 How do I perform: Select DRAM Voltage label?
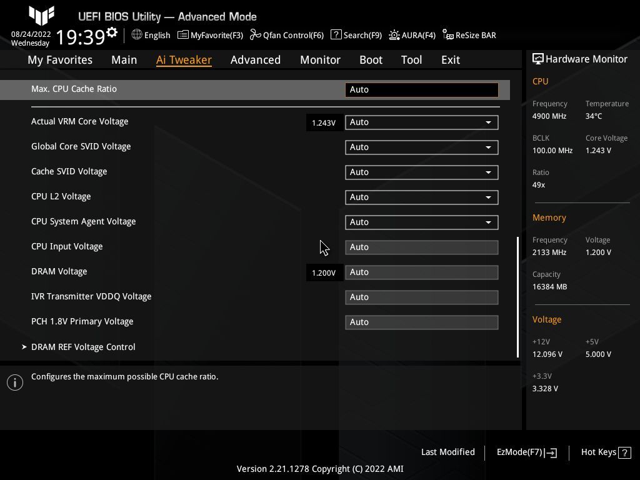(x=59, y=271)
